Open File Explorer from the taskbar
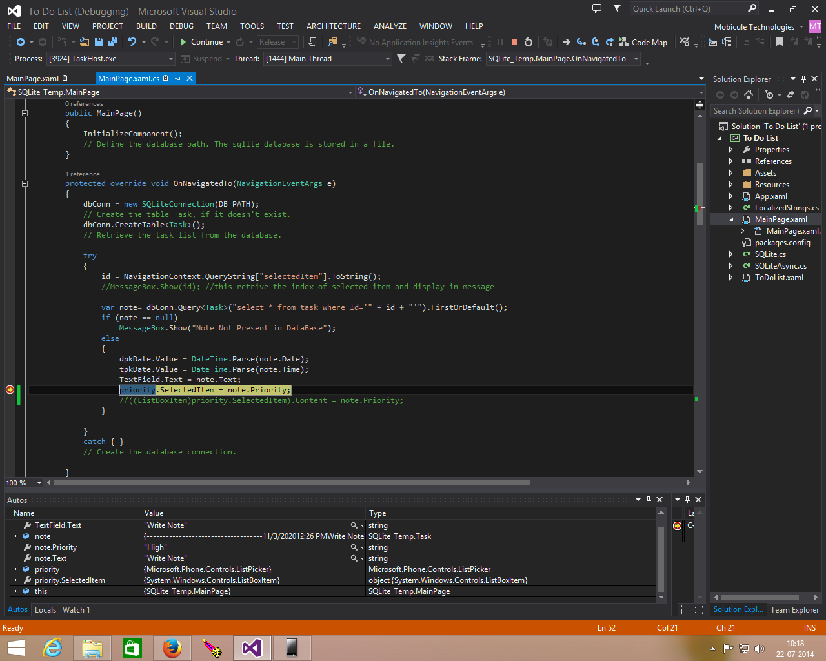Screen dimensions: 826x661 pos(92,647)
